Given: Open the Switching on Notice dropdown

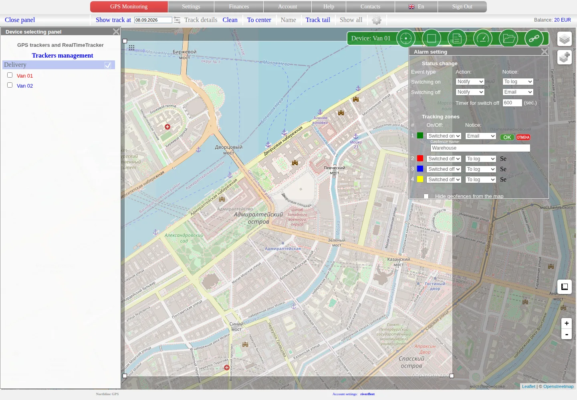Looking at the screenshot, I should (518, 82).
